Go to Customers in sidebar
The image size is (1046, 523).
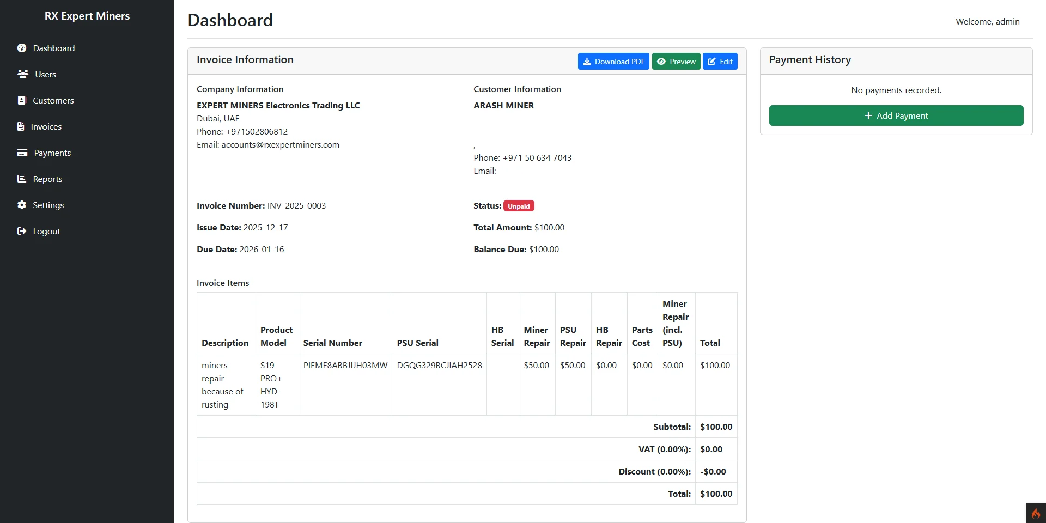point(87,100)
